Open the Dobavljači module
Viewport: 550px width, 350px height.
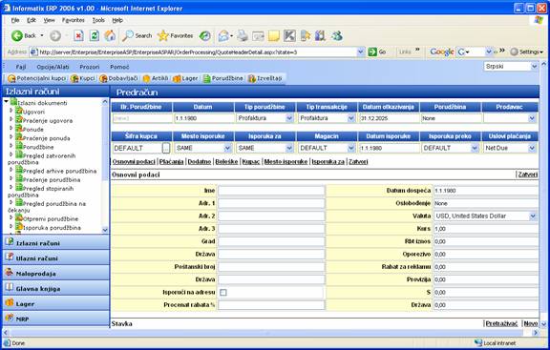click(118, 78)
